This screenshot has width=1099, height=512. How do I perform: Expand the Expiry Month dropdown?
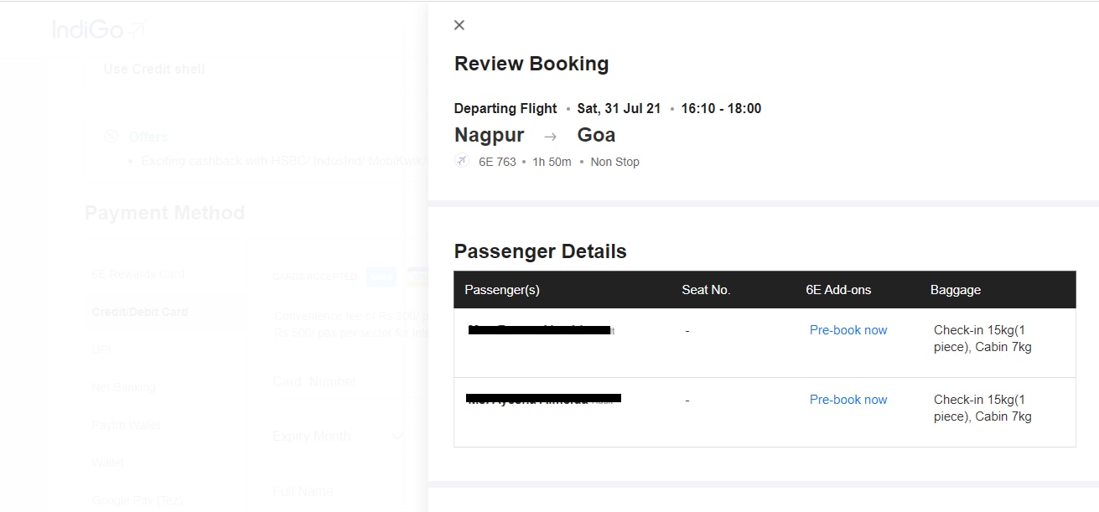[397, 437]
